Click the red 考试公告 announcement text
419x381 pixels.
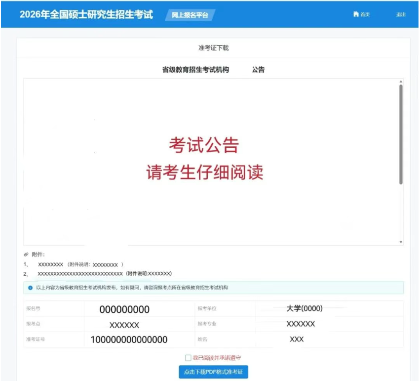[204, 145]
